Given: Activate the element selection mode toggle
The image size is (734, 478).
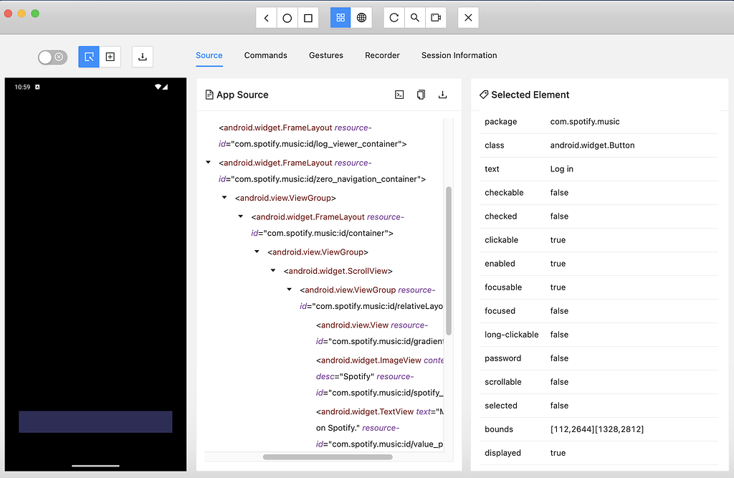Looking at the screenshot, I should point(87,57).
